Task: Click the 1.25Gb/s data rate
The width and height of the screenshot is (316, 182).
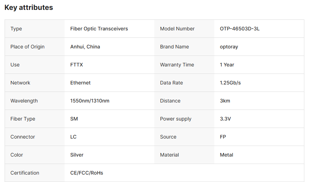Action: point(230,83)
